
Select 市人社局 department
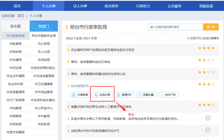pyautogui.click(x=44, y=52)
